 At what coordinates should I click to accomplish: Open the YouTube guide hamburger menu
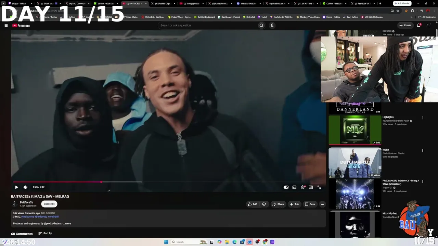(x=6, y=25)
